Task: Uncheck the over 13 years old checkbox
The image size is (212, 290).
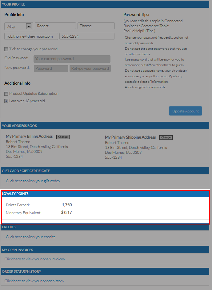Action: pos(6,101)
